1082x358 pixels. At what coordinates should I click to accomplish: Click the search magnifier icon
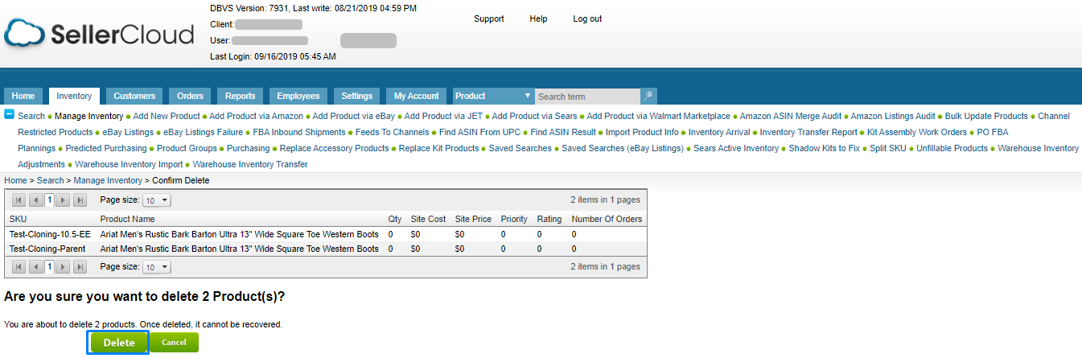tap(648, 96)
